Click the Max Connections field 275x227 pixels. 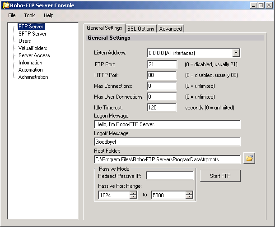pos(162,86)
